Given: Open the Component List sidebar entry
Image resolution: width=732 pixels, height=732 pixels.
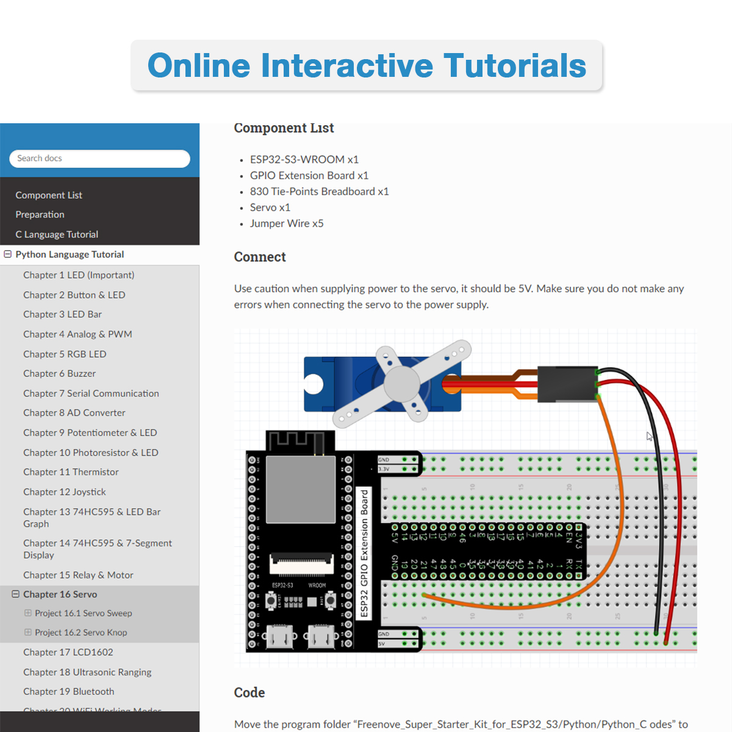Looking at the screenshot, I should [x=49, y=195].
